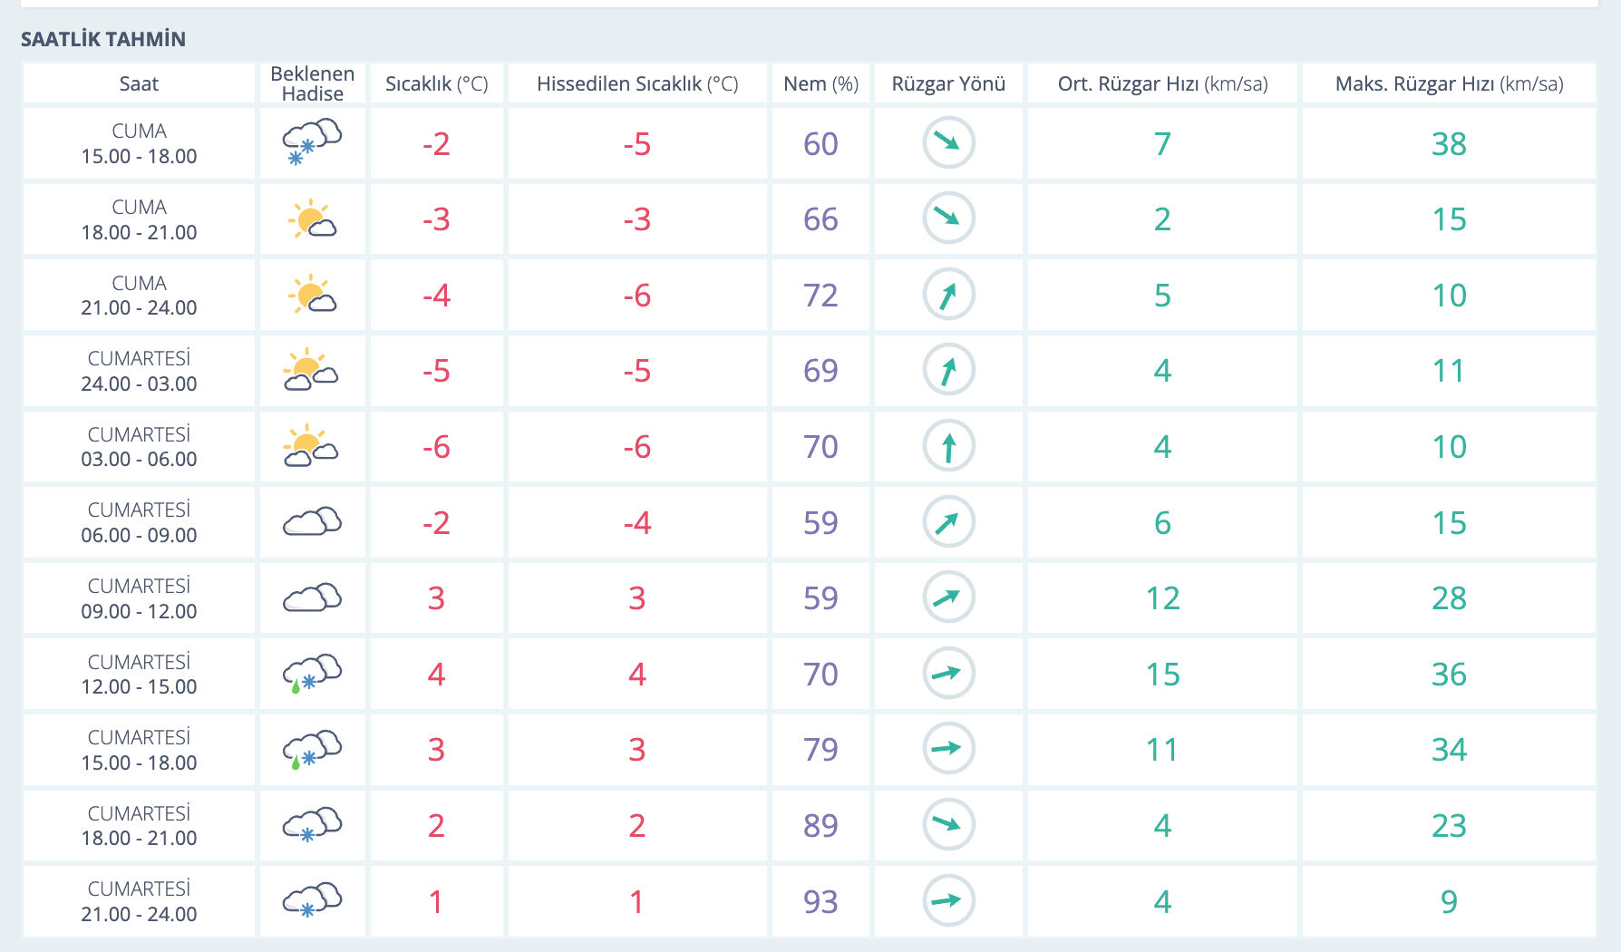1621x952 pixels.
Task: Click the Cumartesi 18.00 - 21.00 time cell
Action: click(x=139, y=825)
